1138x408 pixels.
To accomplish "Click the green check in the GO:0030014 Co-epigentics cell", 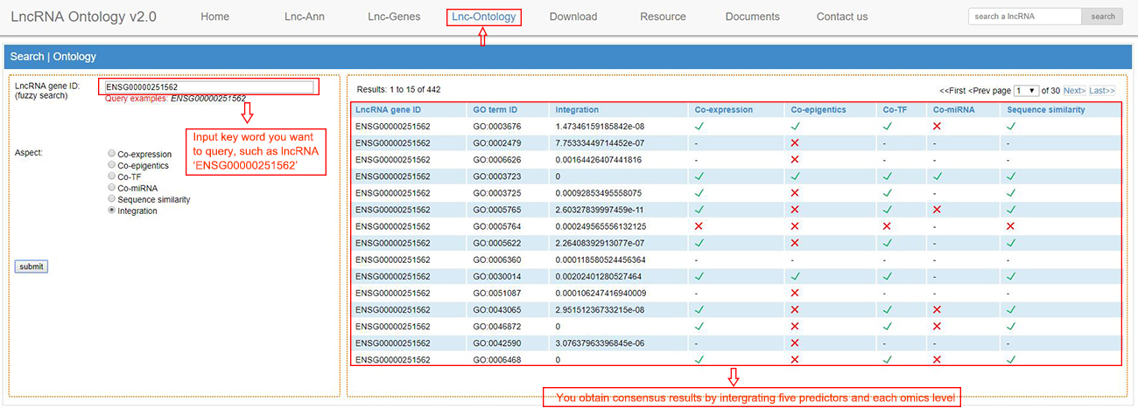I will pos(796,276).
